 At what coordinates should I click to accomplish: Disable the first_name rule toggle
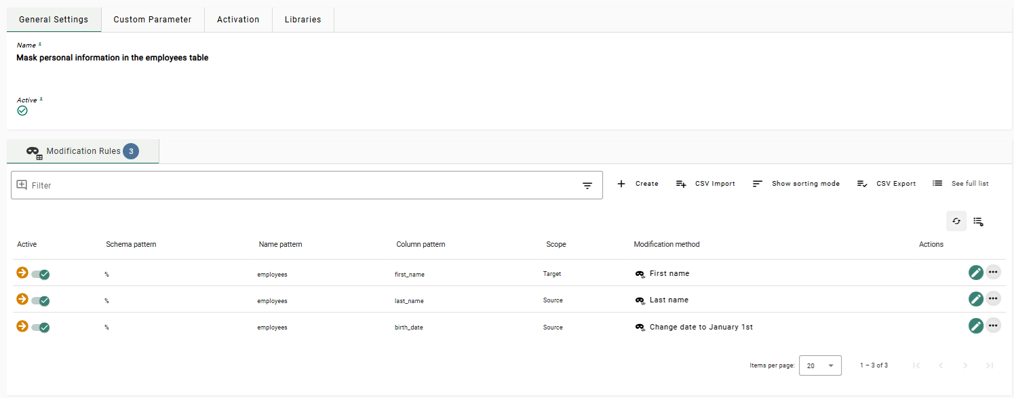[39, 274]
